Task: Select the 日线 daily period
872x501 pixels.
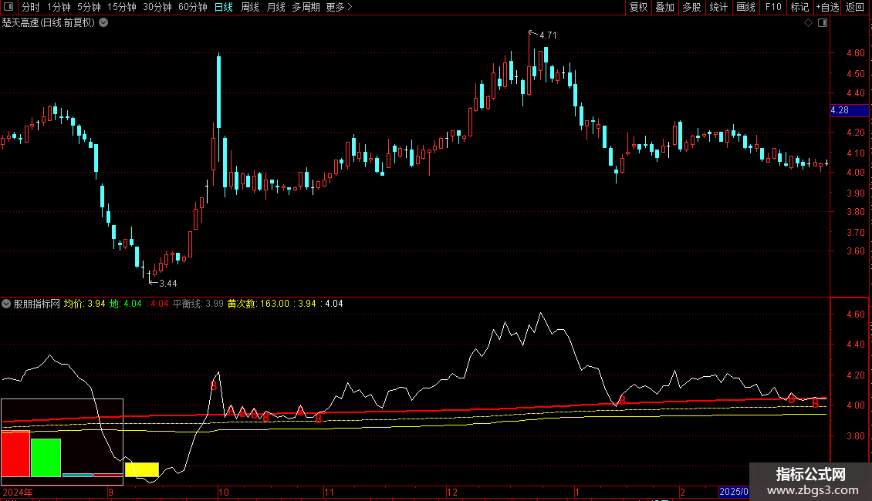Action: tap(224, 7)
